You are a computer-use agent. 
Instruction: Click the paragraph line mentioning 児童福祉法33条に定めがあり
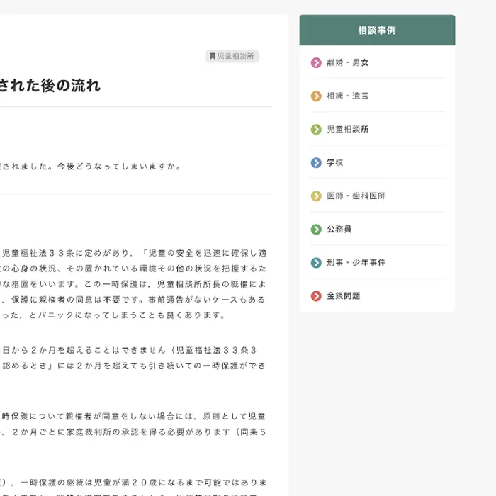[133, 253]
